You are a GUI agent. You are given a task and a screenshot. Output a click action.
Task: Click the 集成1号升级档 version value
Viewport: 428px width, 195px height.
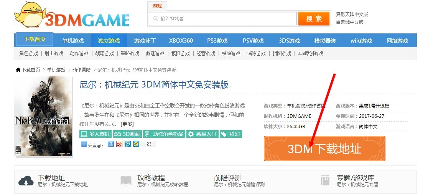(374, 106)
